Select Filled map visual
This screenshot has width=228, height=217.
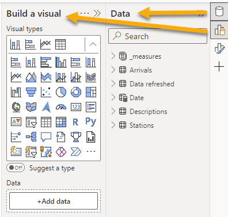(x=31, y=107)
